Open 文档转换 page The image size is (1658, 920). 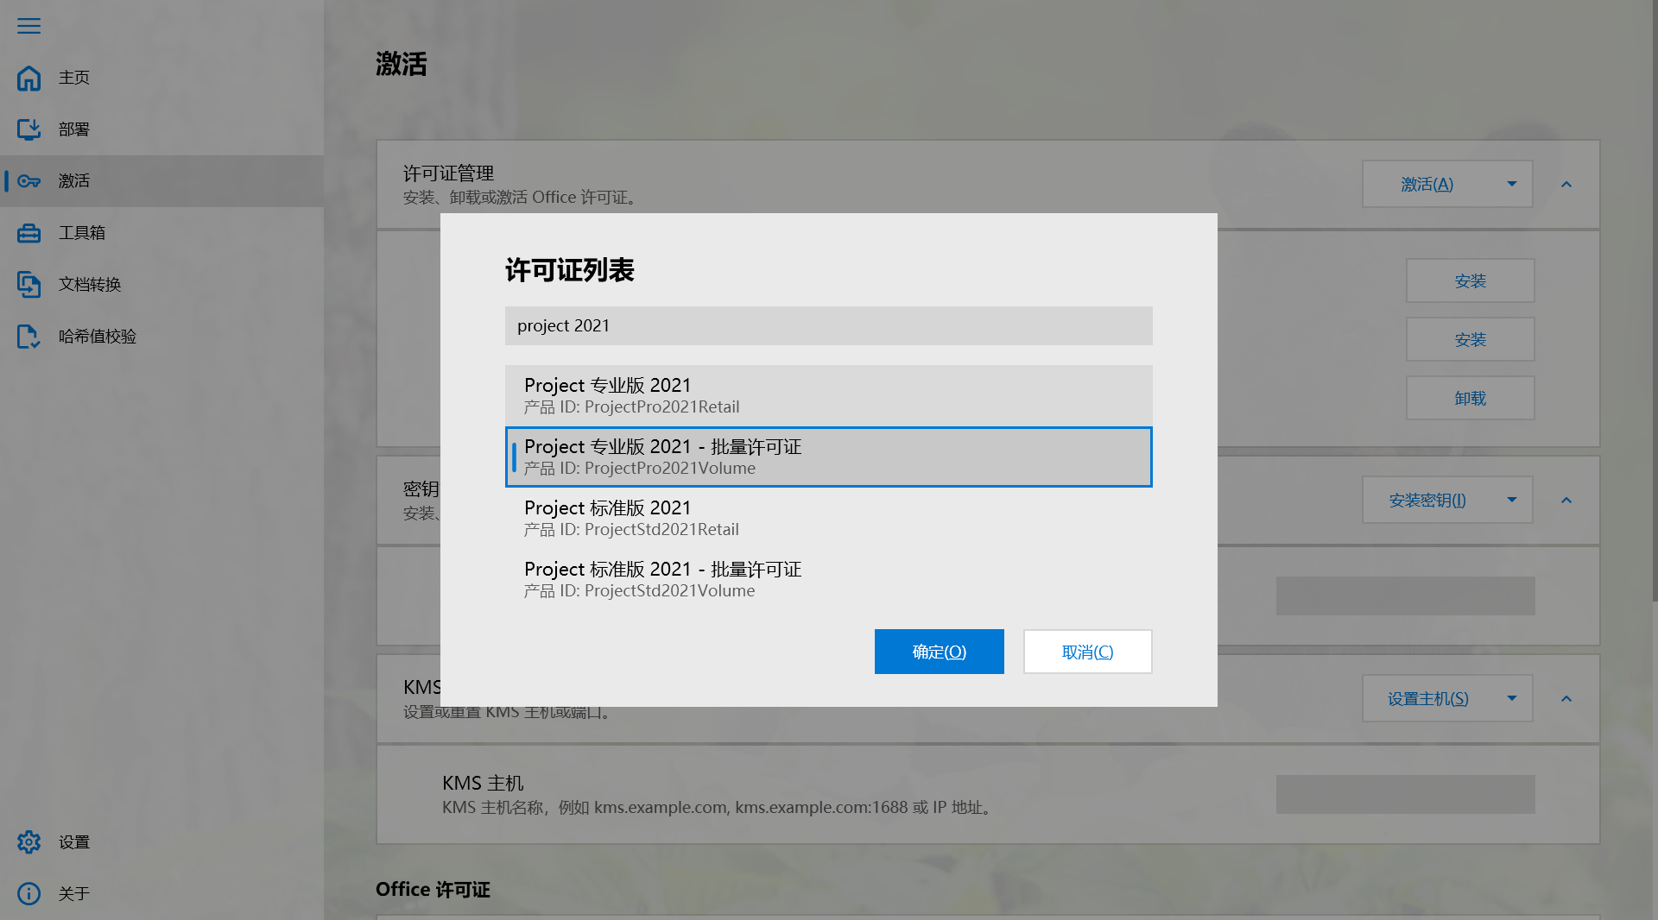point(161,285)
